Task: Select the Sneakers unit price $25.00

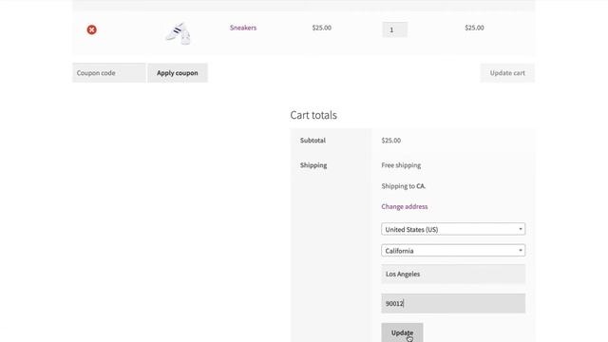Action: tap(321, 28)
